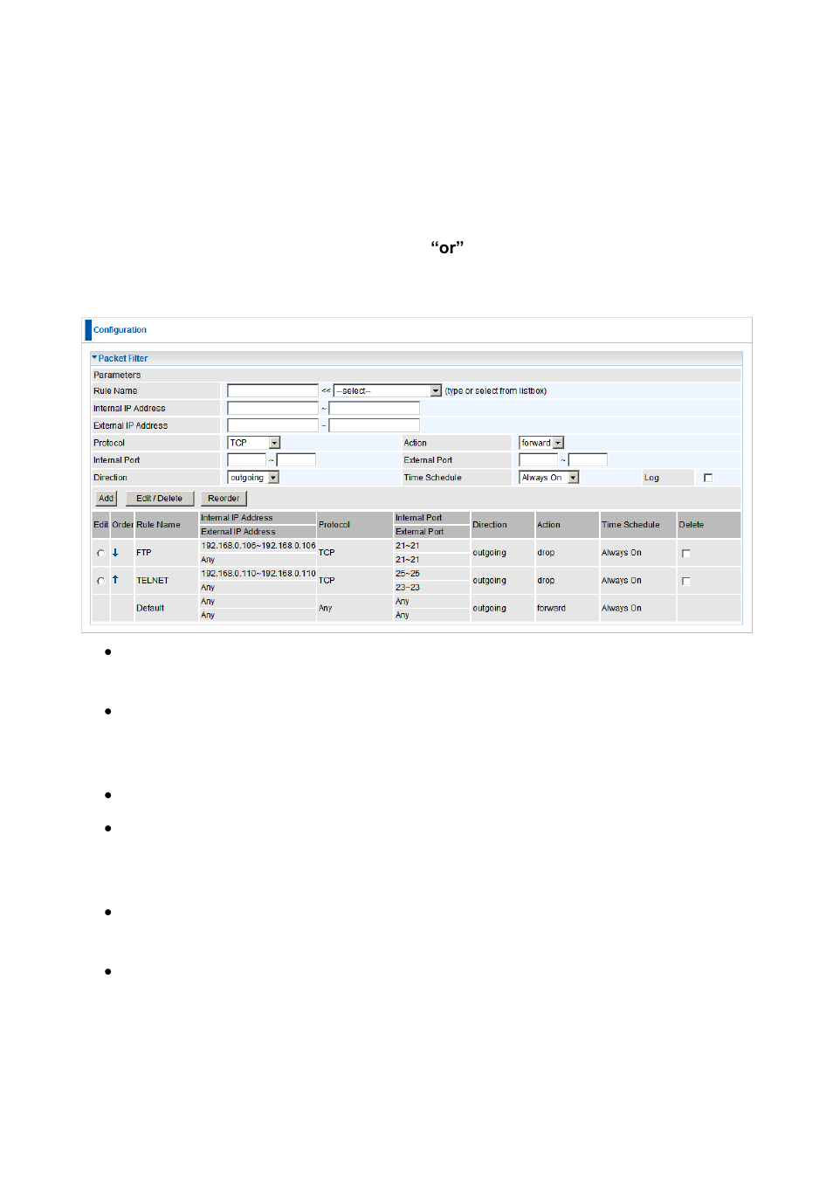This screenshot has width=833, height=1179.
Task: Open the Action forward dropdown
Action: tap(541, 443)
